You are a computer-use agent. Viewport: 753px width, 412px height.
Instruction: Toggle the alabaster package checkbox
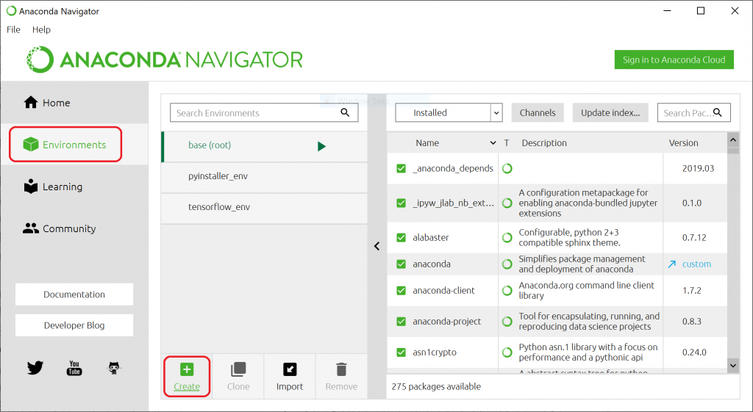point(401,237)
